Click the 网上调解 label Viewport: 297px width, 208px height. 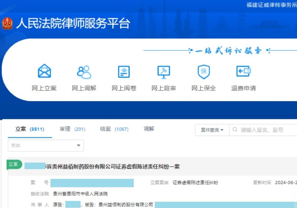[x=84, y=88]
